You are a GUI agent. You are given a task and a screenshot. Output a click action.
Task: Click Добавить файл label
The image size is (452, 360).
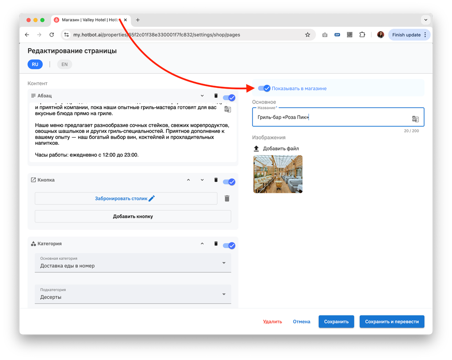(281, 149)
